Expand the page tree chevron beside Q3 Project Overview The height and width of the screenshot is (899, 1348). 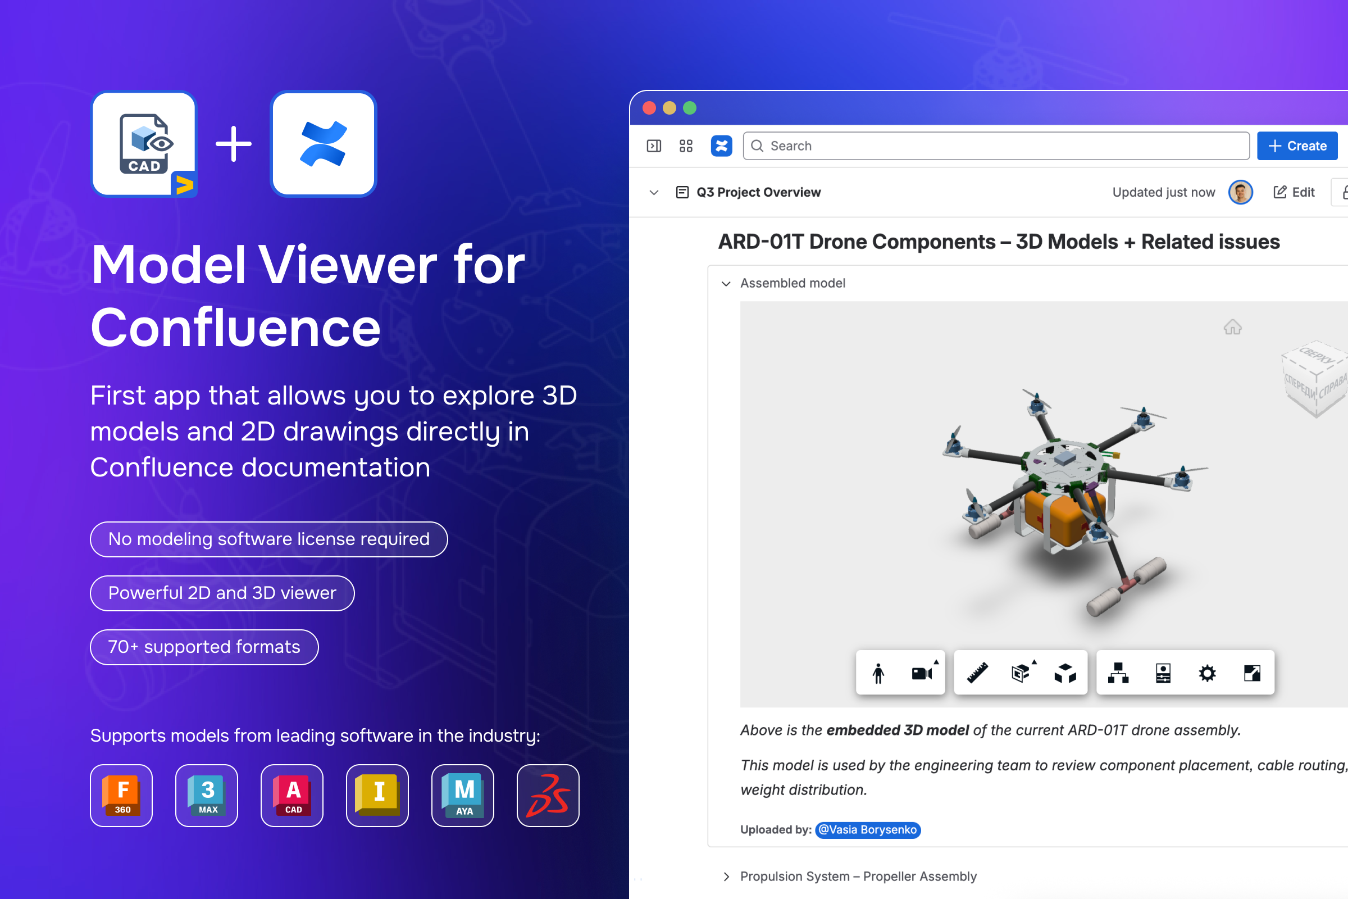654,193
